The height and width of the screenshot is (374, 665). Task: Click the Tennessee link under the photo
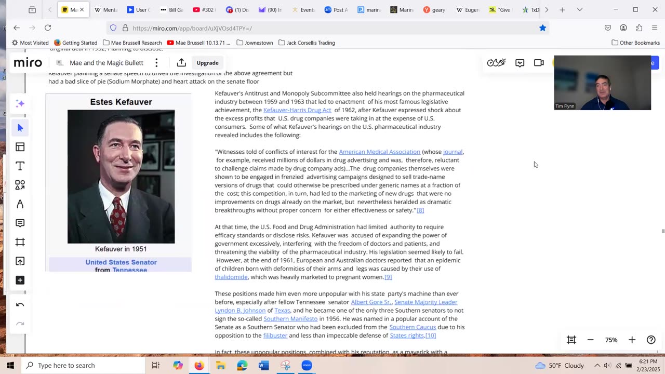[x=129, y=270]
